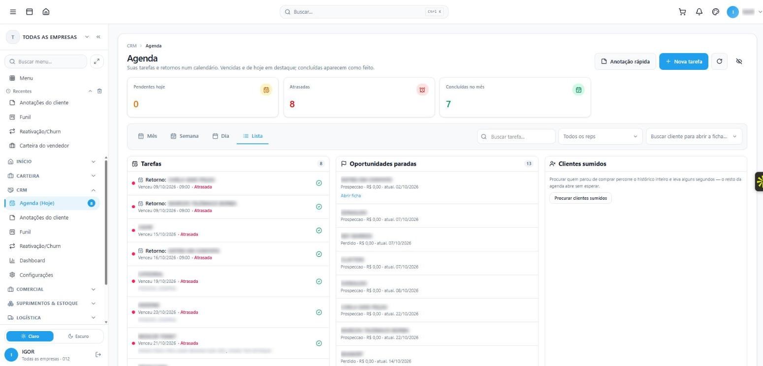Collapse the sidebar with double chevron

(98, 37)
